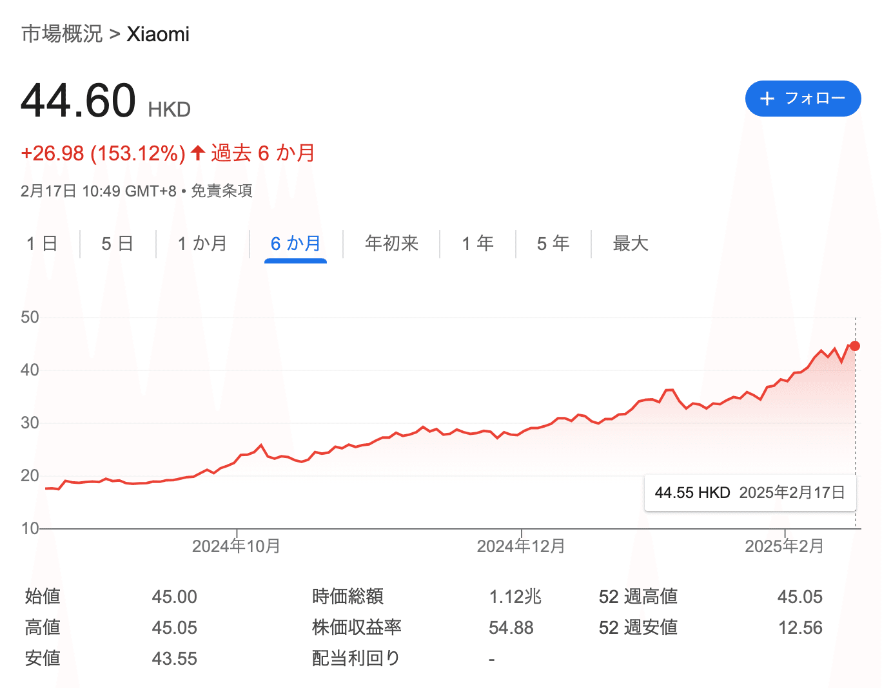Viewport: 882px width, 688px height.
Task: Click the 50 value on the chart axis
Action: [30, 317]
